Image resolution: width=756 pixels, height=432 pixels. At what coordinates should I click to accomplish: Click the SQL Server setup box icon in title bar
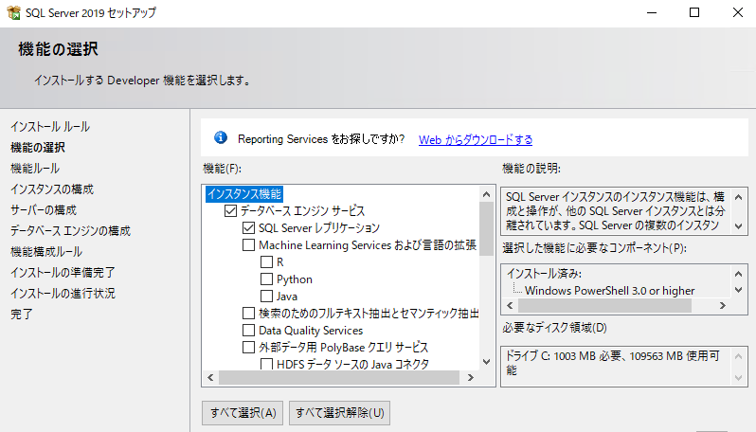(13, 12)
